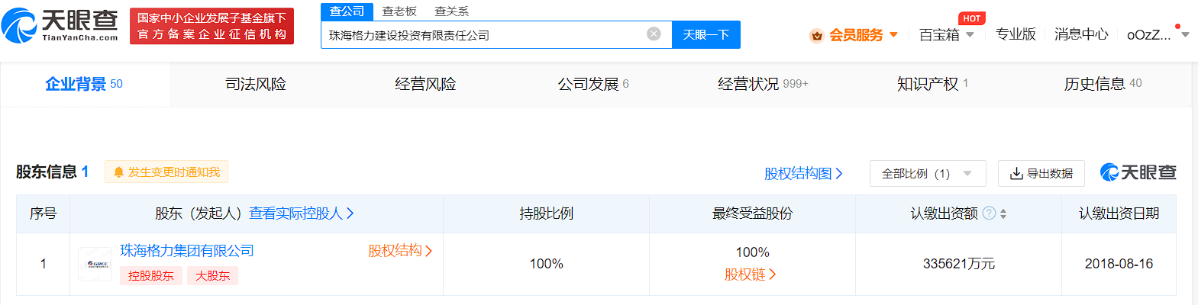Click the help question mark beside 认缴出资额

[x=989, y=213]
